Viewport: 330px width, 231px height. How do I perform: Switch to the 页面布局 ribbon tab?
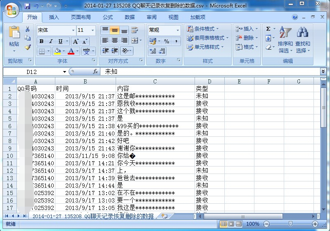(81, 17)
